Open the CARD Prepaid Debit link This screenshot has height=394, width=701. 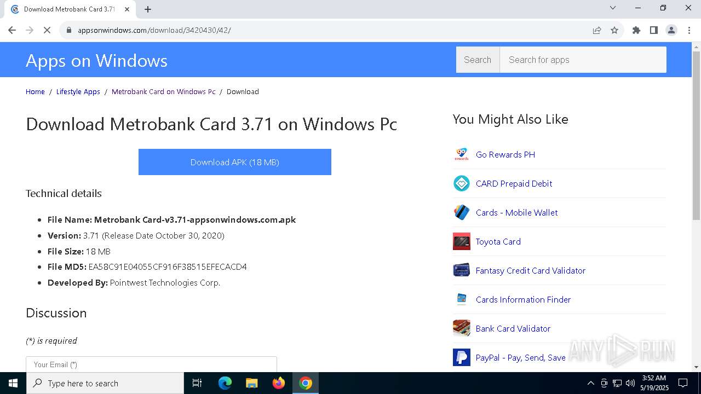[x=514, y=183]
